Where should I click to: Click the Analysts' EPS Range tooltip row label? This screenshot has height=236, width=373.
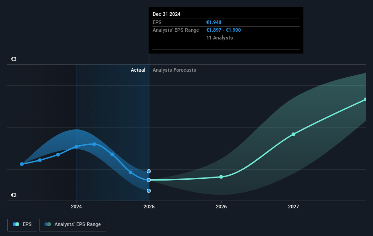tap(175, 30)
